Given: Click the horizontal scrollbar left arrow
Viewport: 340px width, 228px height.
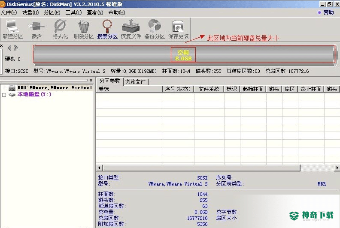Looking at the screenshot, I should [x=100, y=168].
